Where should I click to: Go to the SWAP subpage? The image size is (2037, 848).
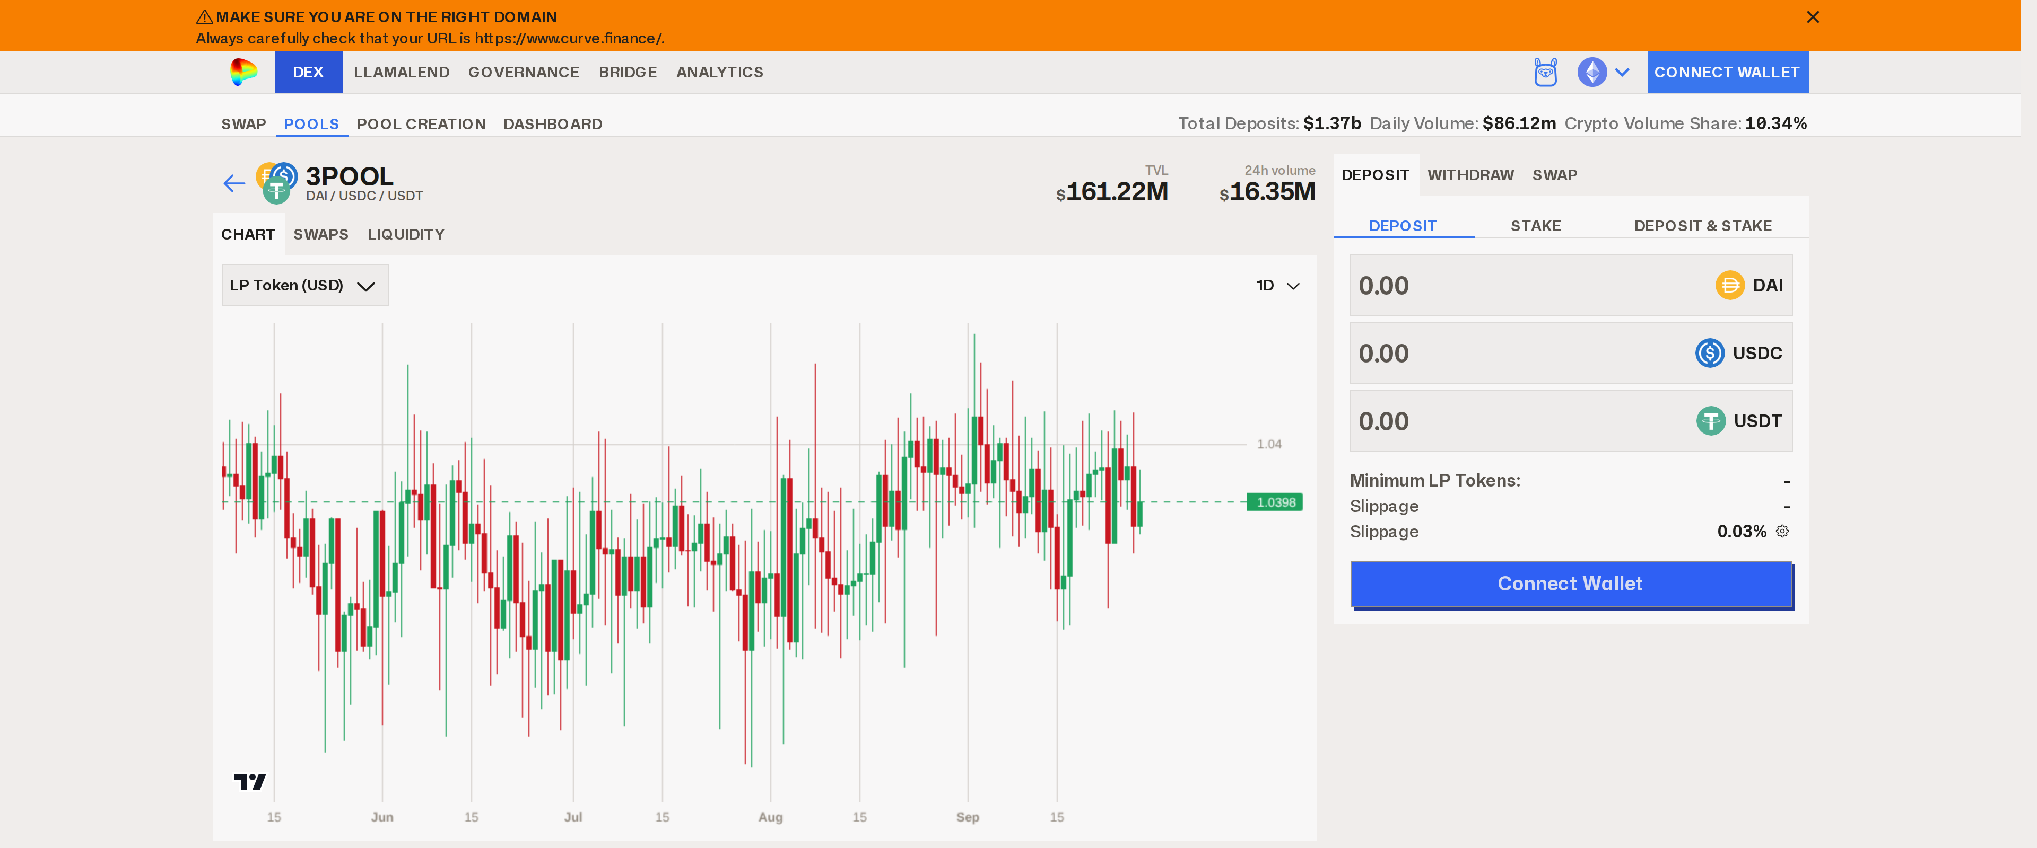click(x=243, y=124)
